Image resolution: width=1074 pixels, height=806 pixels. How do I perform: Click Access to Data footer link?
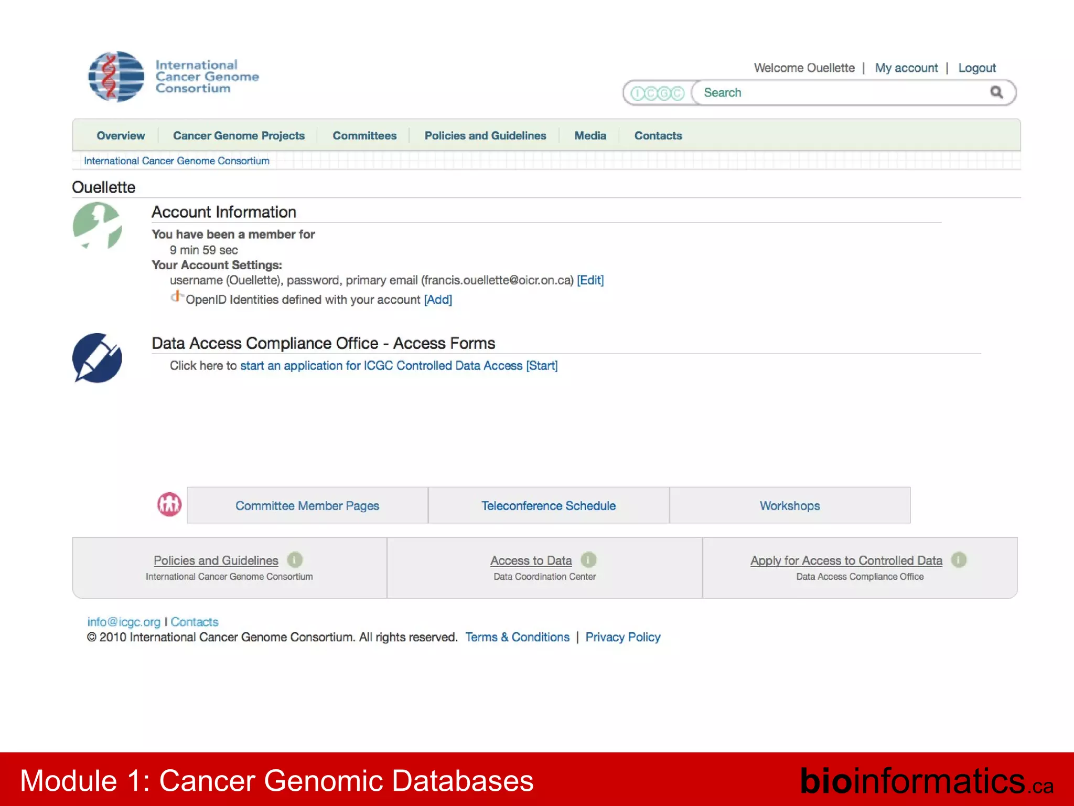[x=531, y=560]
